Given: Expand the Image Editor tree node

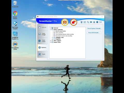Looking at the screenshot, I should [51, 42].
